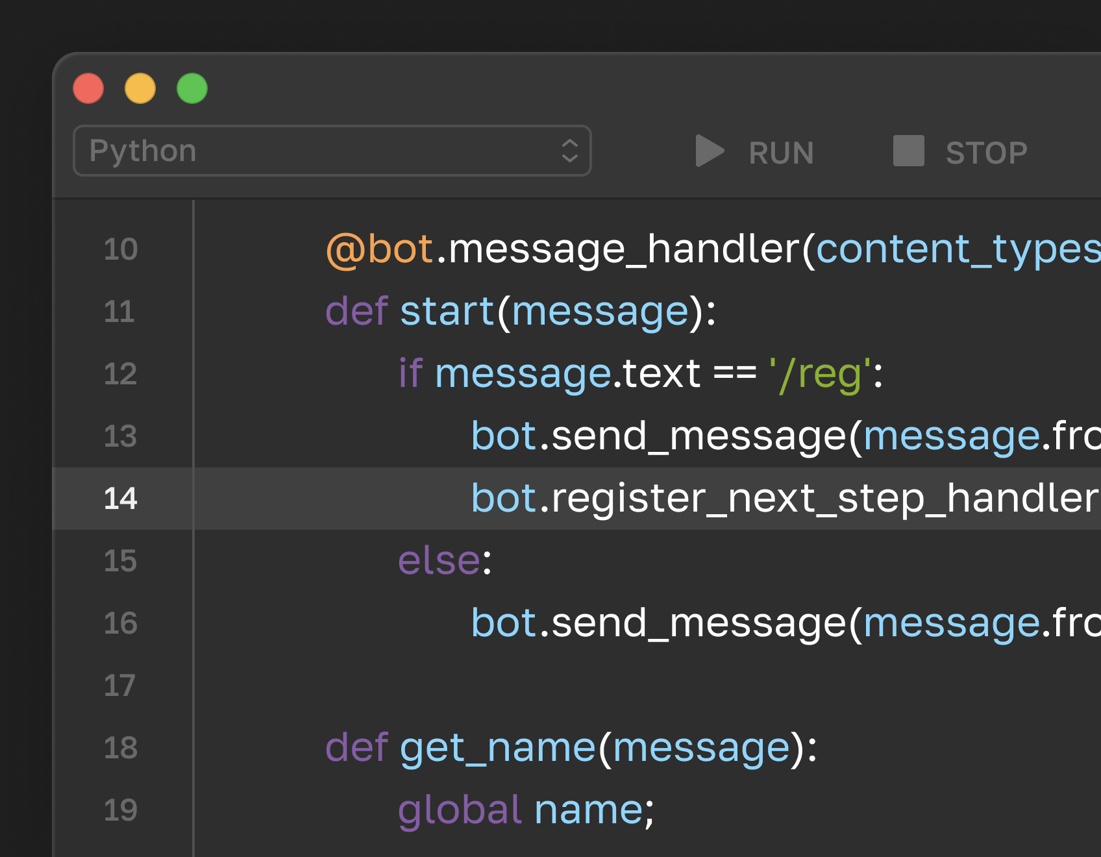Place cursor on the @bot decorator
The image size is (1101, 857).
pos(380,249)
